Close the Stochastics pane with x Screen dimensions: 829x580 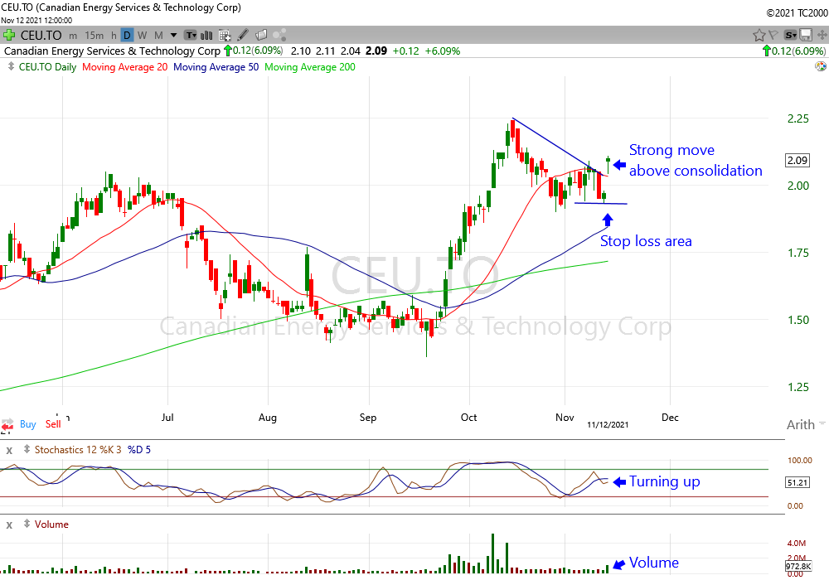click(9, 451)
